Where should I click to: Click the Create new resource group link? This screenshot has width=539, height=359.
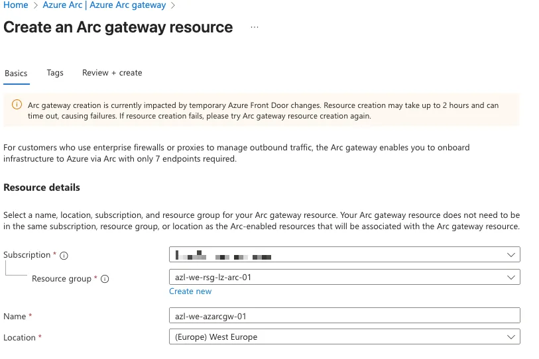point(190,291)
